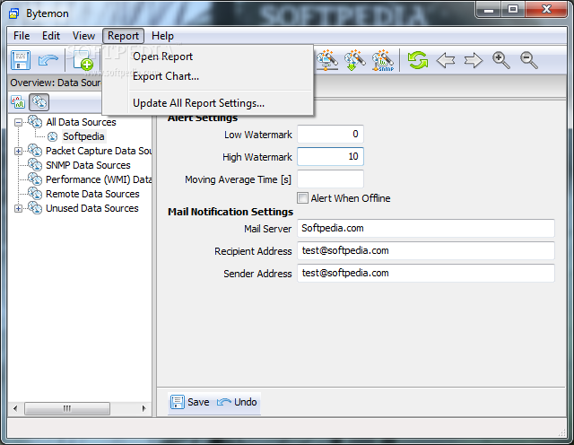Open the SNMP data source wizard icon
This screenshot has width=574, height=445.
click(x=383, y=60)
